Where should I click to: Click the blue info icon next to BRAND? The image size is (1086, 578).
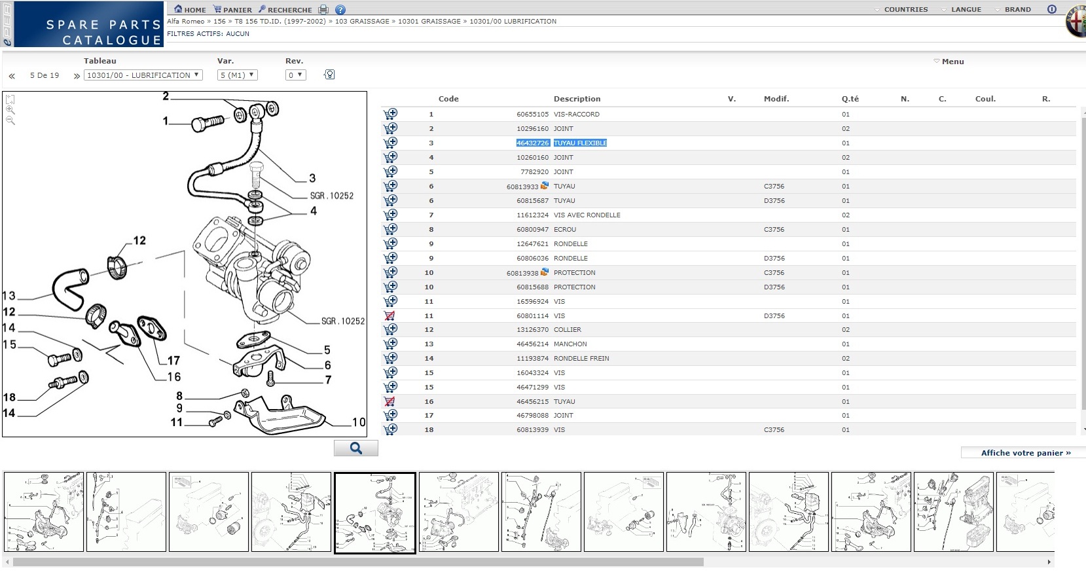(1051, 9)
